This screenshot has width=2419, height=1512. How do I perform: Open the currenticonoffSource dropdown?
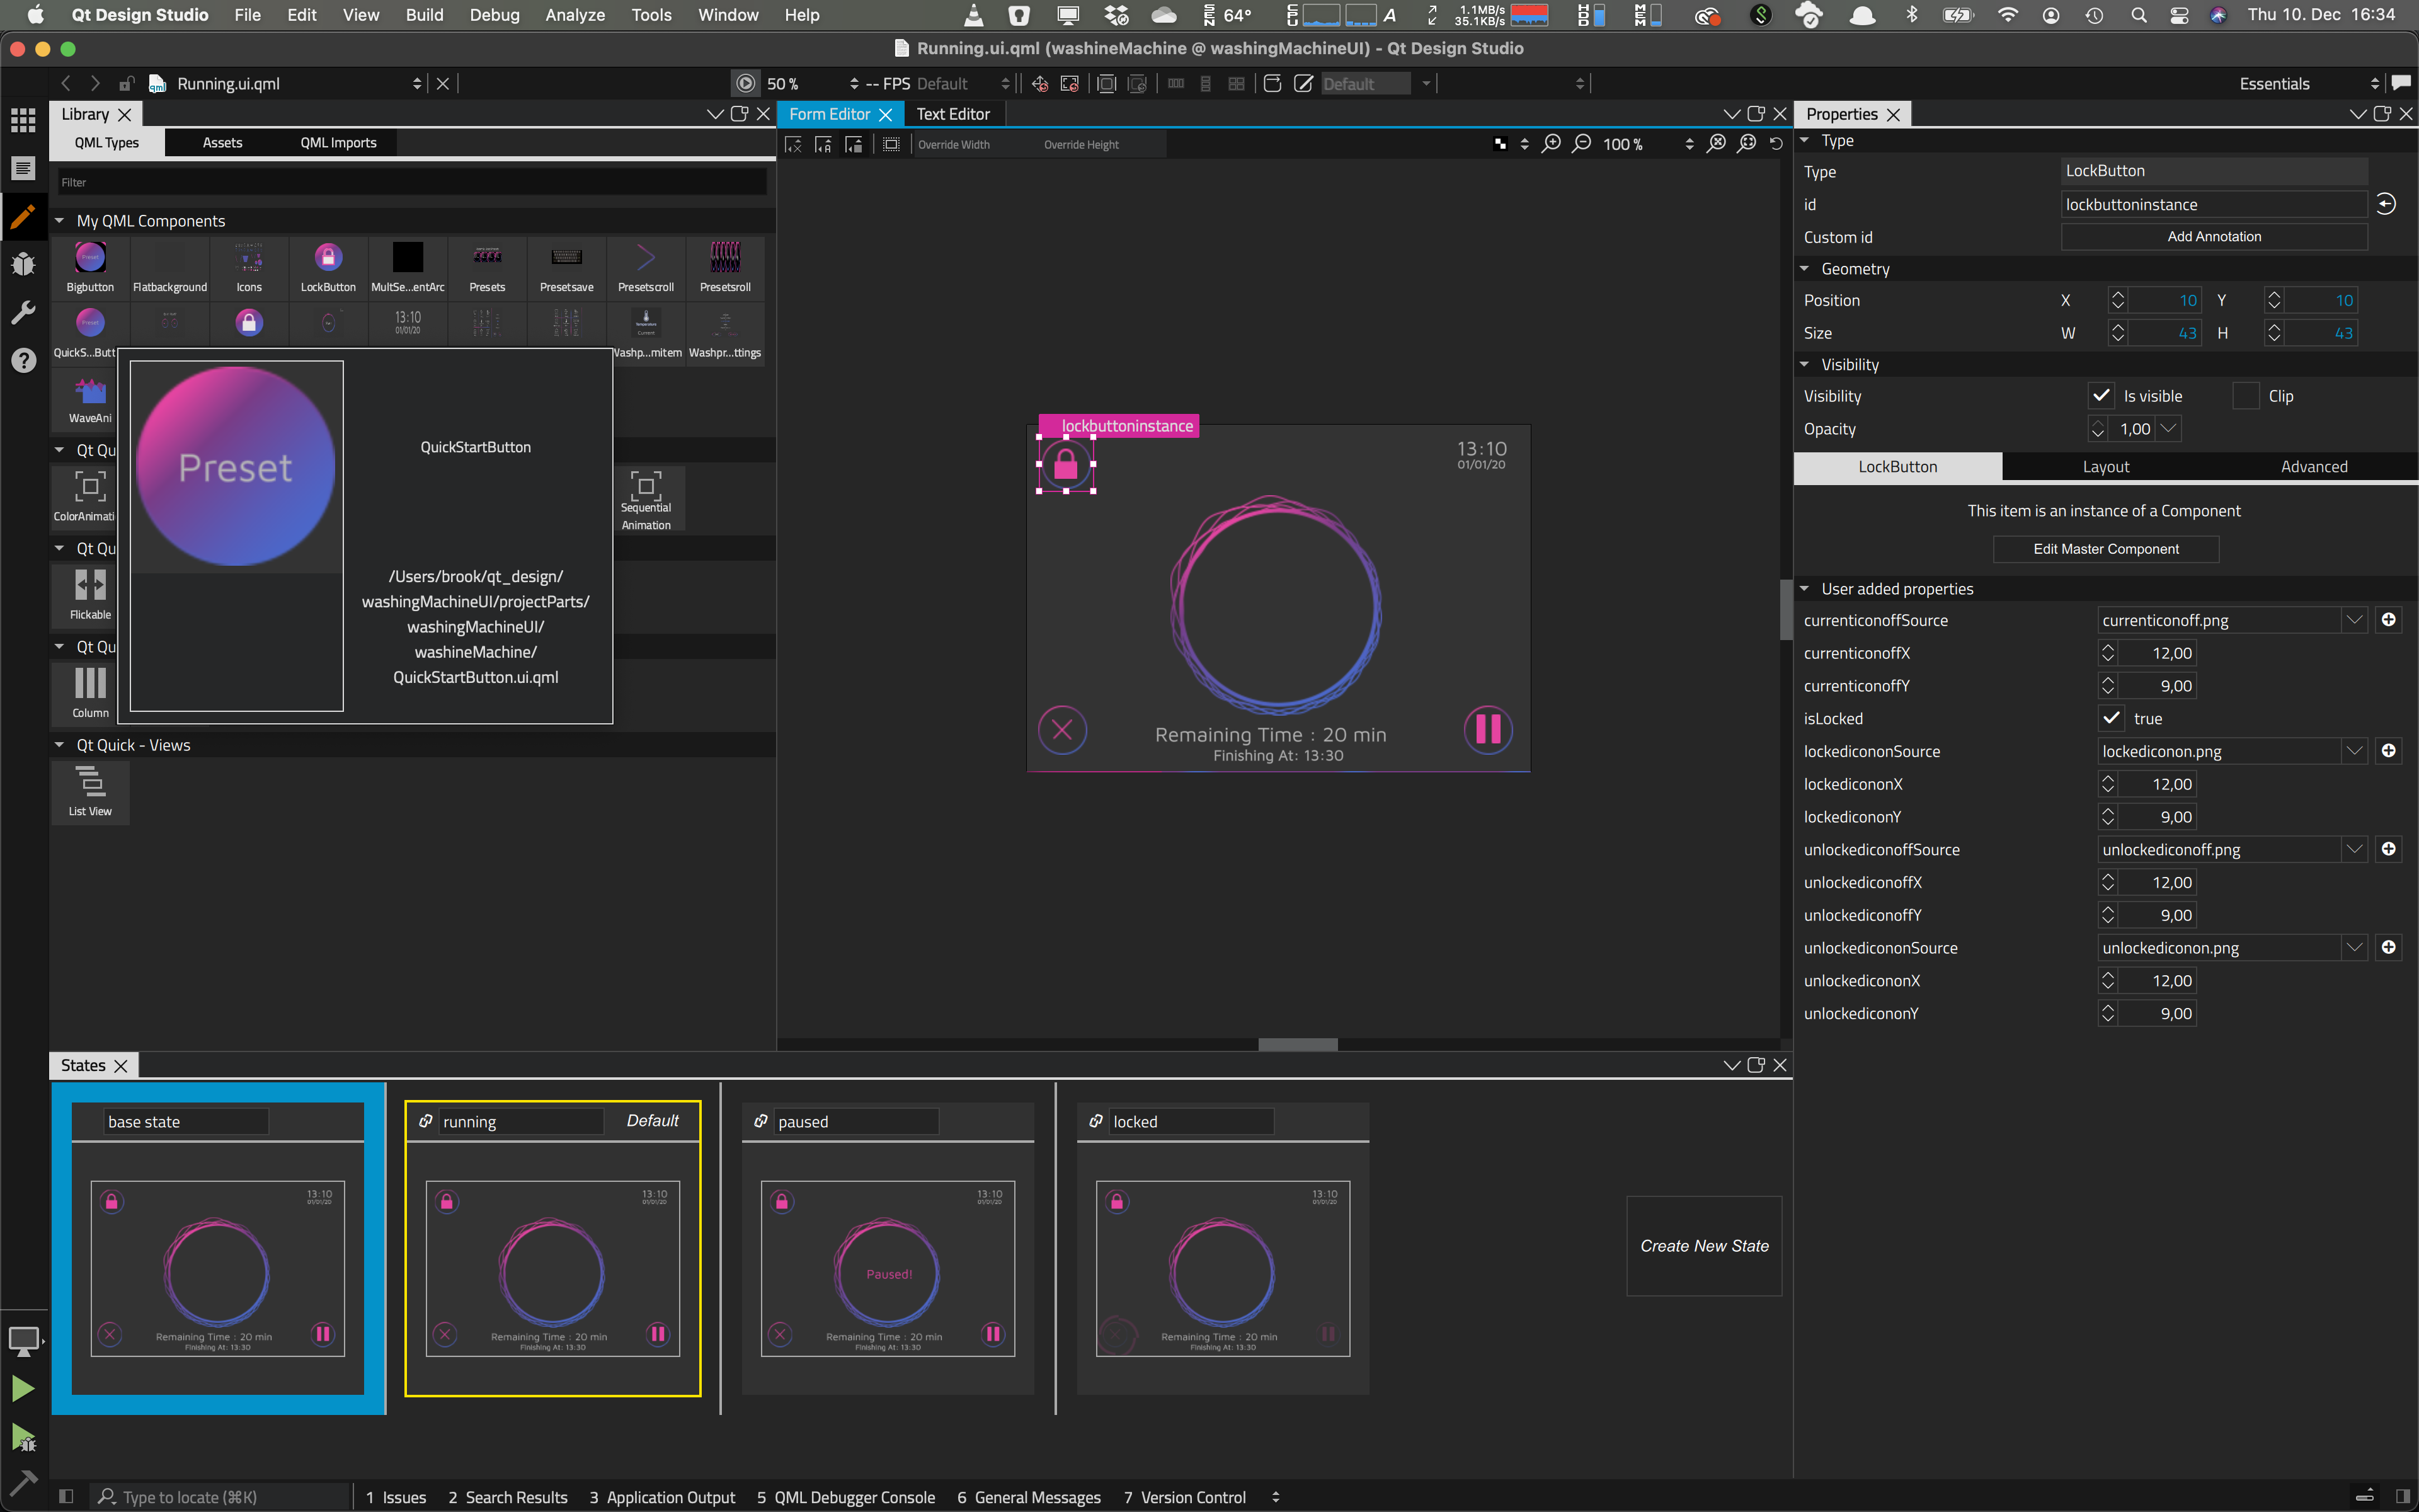click(2355, 619)
